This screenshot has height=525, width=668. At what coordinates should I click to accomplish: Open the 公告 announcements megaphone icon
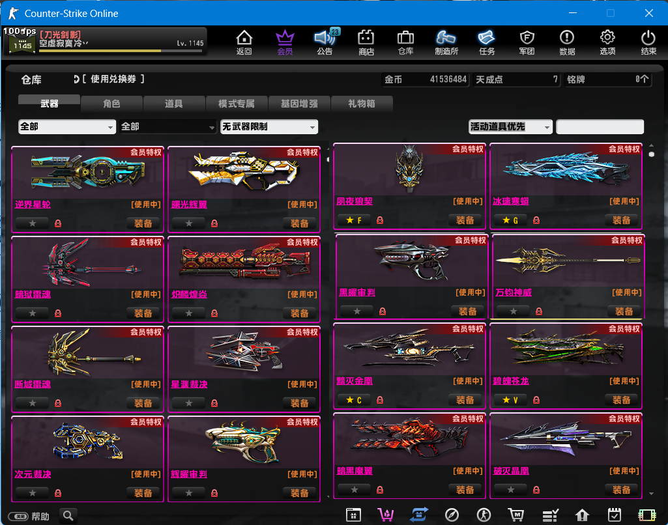point(325,42)
